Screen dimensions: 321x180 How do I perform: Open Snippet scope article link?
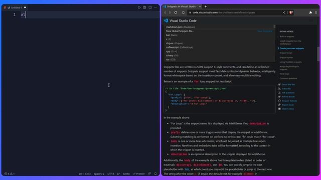286,53
